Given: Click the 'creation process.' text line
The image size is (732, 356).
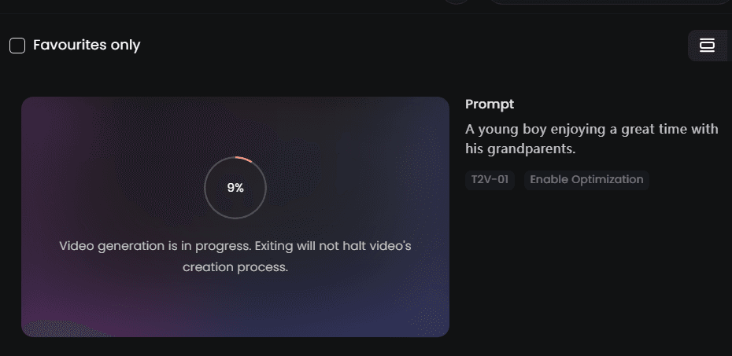Looking at the screenshot, I should (x=235, y=267).
